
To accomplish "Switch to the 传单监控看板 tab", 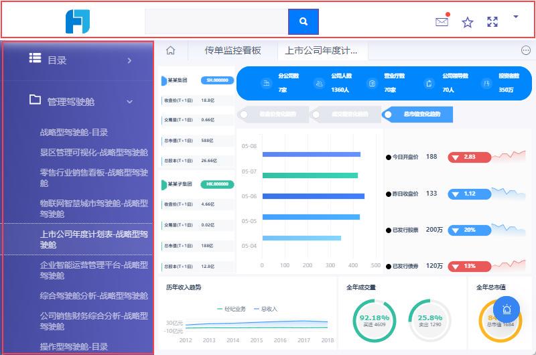I will coord(232,50).
